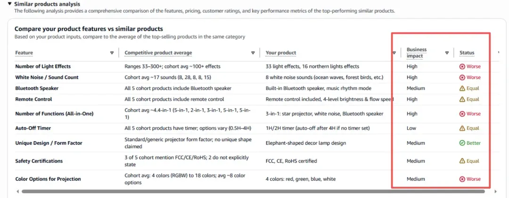
Task: Click the Equal warning icon for Bluetooth Speaker
Action: (462, 88)
